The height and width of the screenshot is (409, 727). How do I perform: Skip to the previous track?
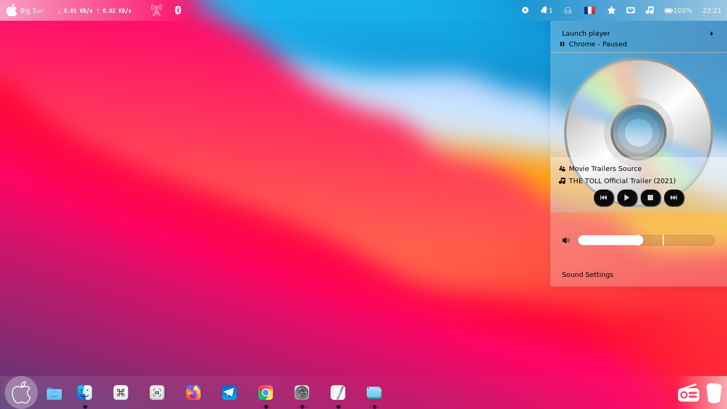coord(604,198)
